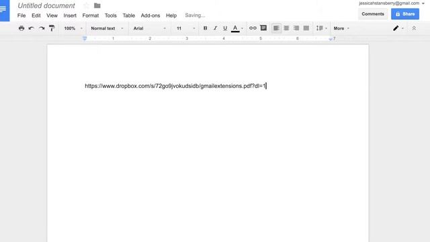Open the View menu

[52, 15]
